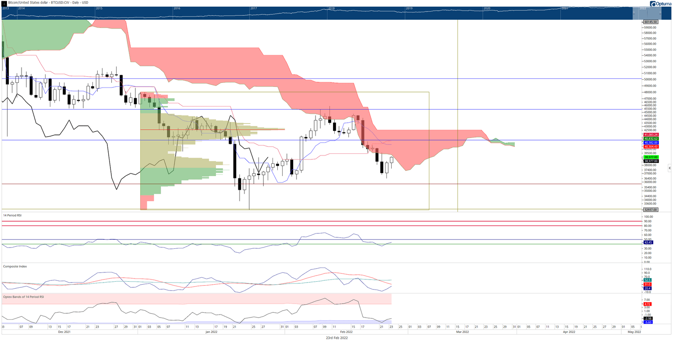The height and width of the screenshot is (343, 673).
Task: Expand the collapsed side panel arrow
Action: pyautogui.click(x=669, y=168)
